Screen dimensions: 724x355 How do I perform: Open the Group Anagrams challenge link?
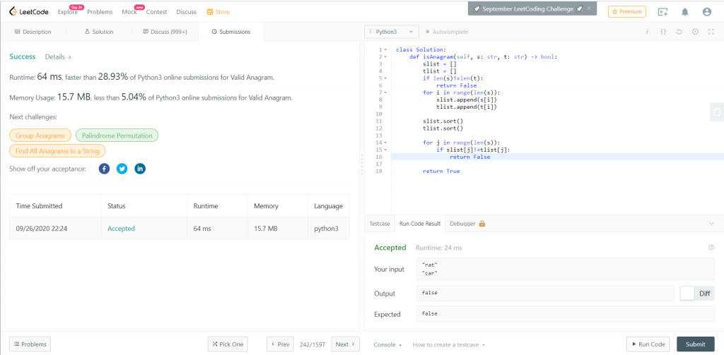[40, 136]
